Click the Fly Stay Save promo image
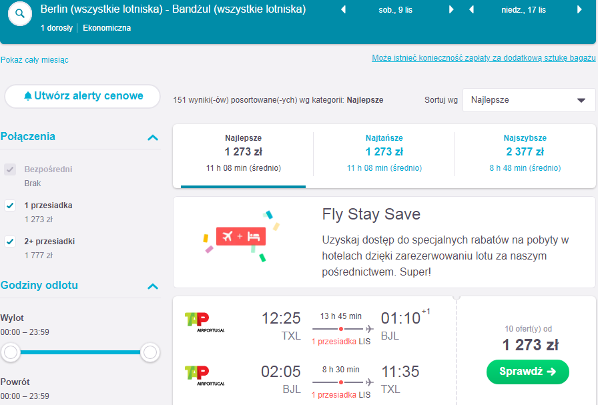598x405 pixels. coord(241,236)
